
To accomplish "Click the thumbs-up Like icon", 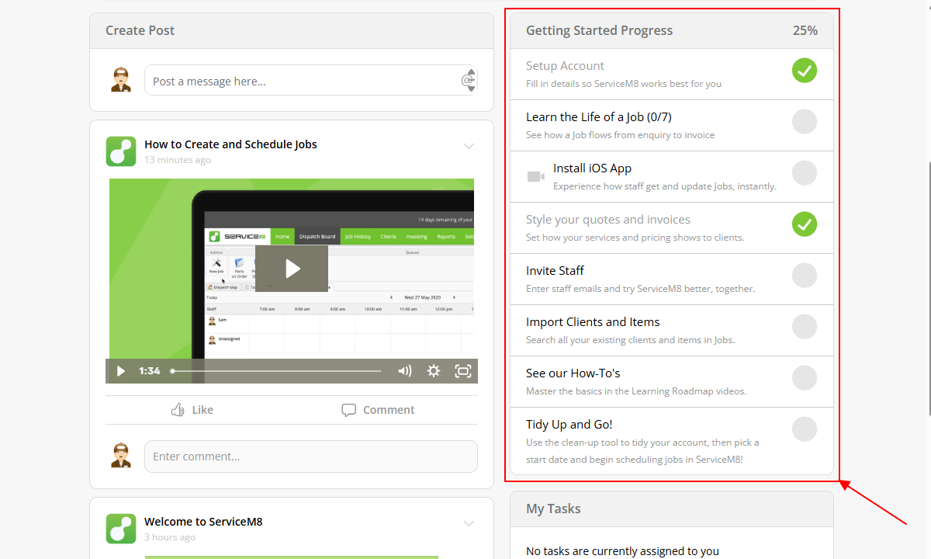I will pos(178,410).
